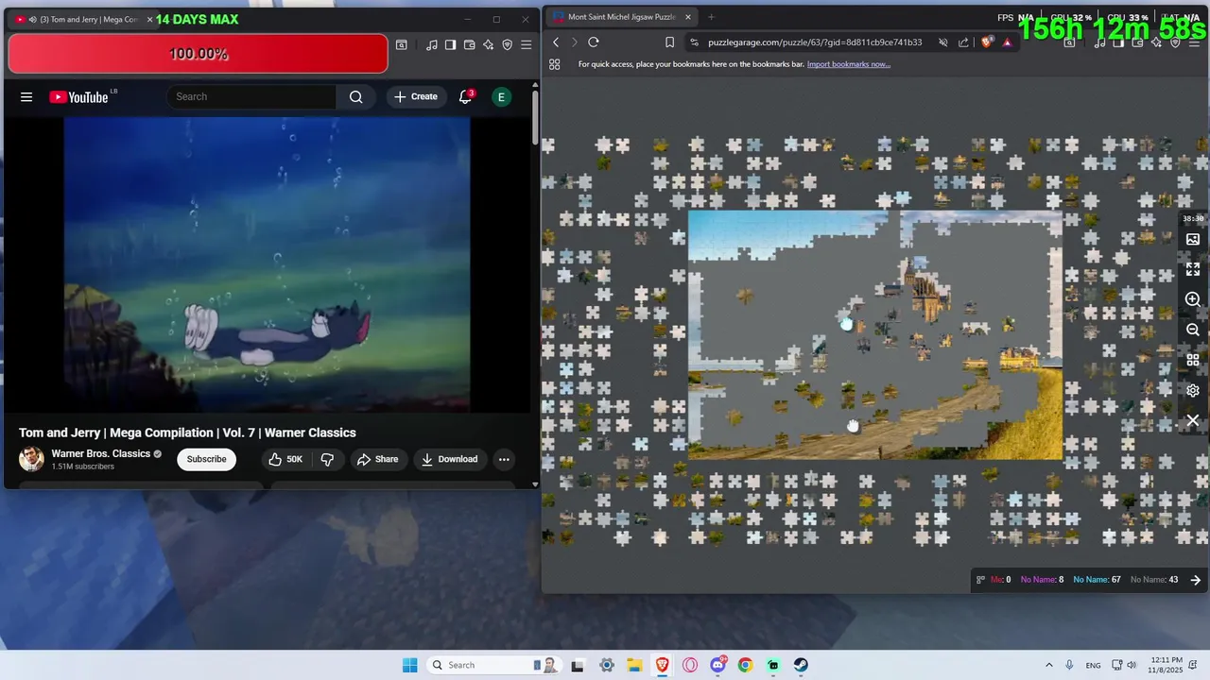Click the No Name: 67 score

(1097, 580)
